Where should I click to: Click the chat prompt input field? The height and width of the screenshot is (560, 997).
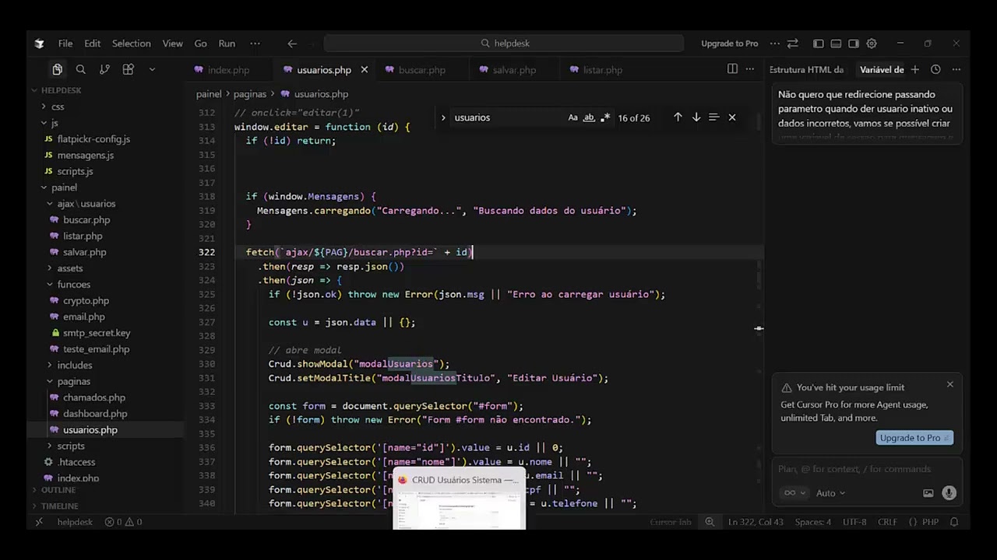(867, 469)
